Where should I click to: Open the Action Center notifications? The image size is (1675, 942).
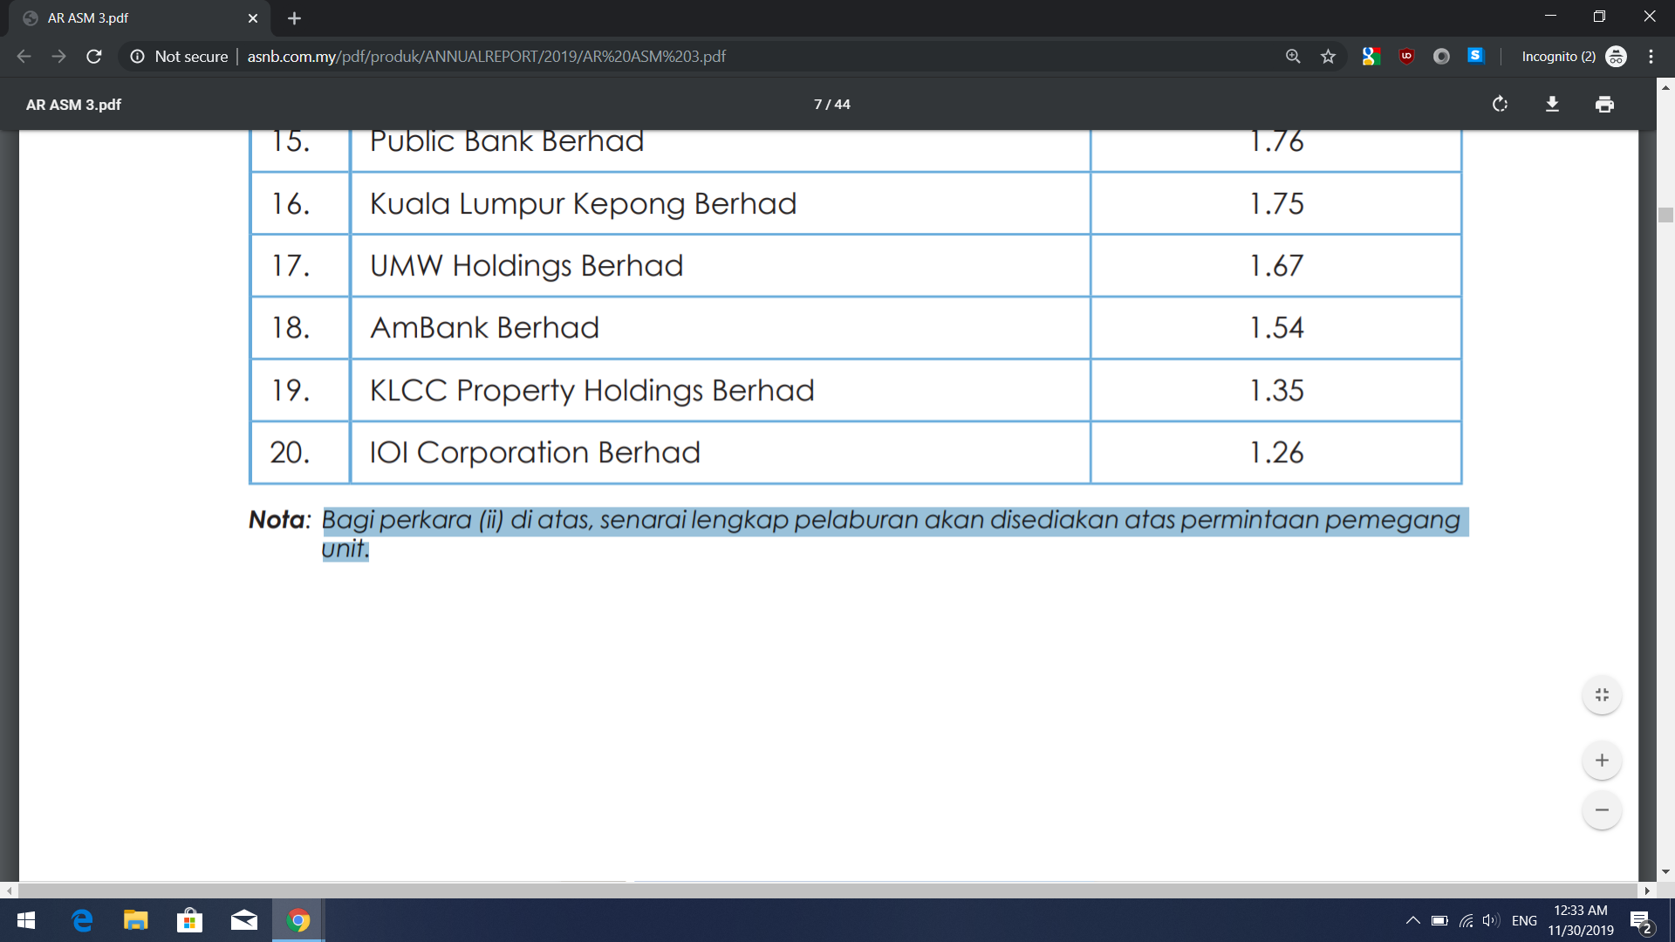point(1641,920)
